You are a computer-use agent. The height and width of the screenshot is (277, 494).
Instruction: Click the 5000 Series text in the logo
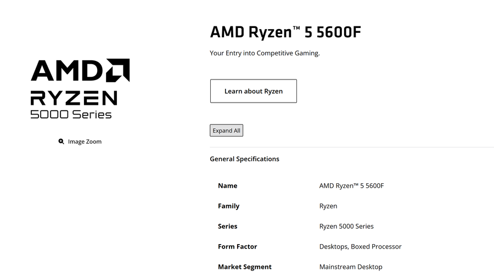[x=71, y=115]
